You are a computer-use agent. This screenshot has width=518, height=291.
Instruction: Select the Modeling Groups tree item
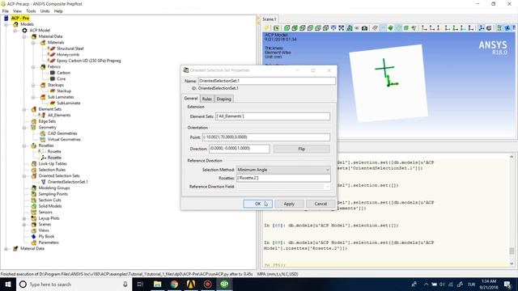pyautogui.click(x=54, y=188)
